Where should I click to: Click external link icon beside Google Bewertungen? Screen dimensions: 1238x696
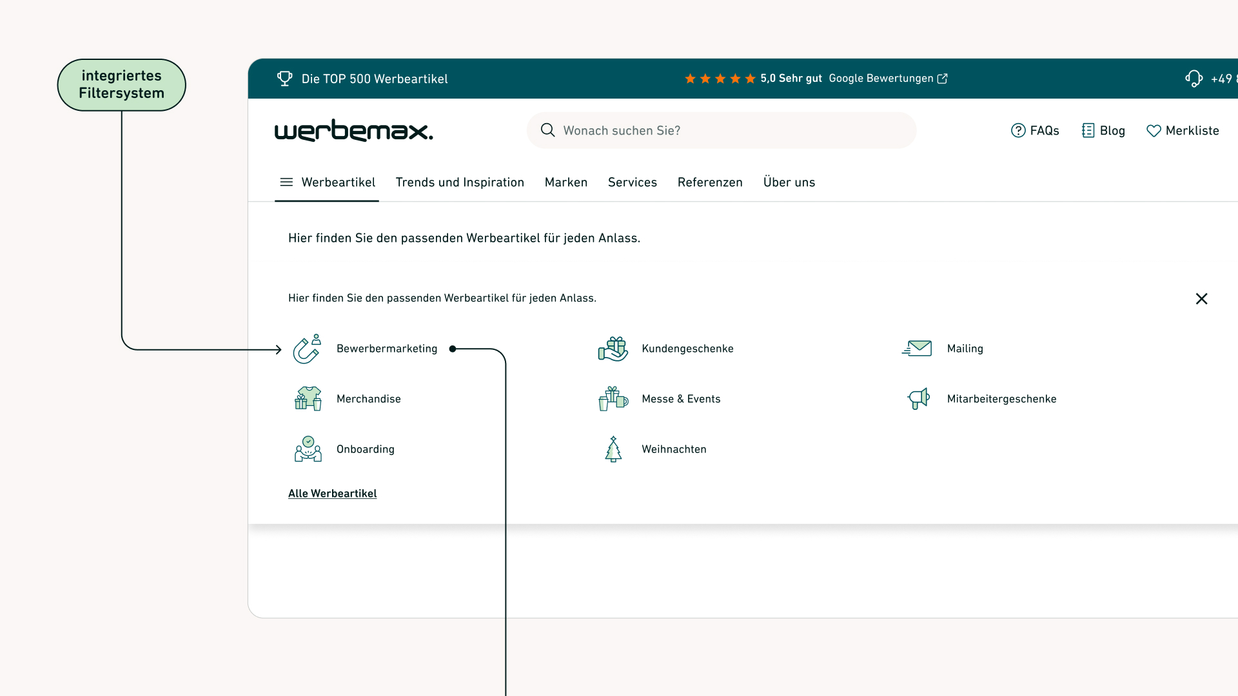point(942,79)
